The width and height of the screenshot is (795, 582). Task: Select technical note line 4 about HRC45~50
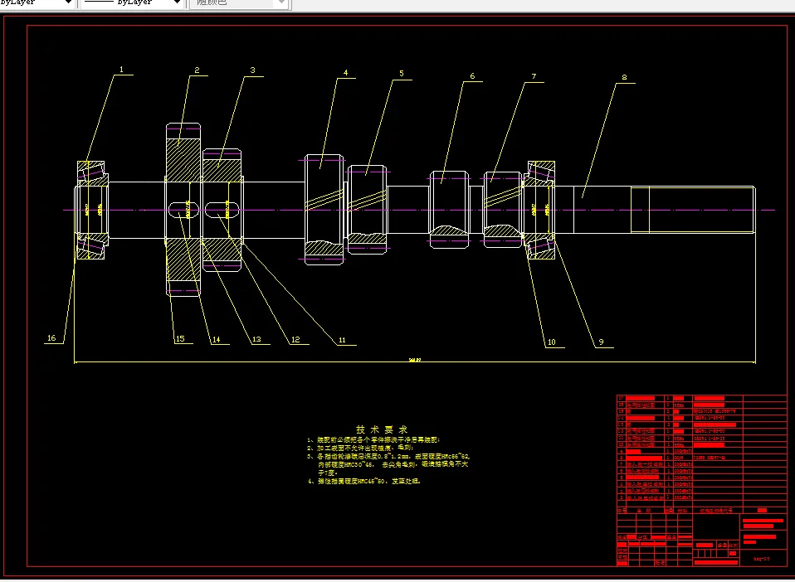[x=364, y=481]
